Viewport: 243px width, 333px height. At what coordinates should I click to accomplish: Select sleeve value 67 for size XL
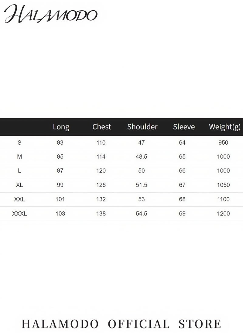pos(182,185)
